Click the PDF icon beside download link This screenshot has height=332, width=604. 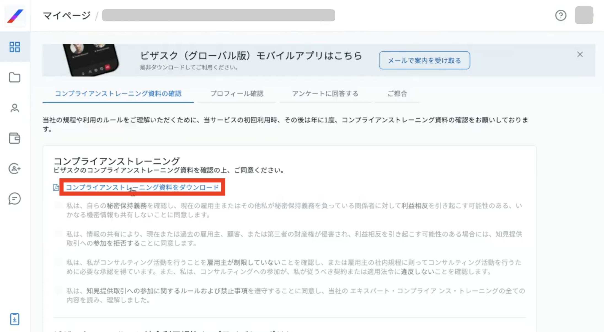(56, 188)
